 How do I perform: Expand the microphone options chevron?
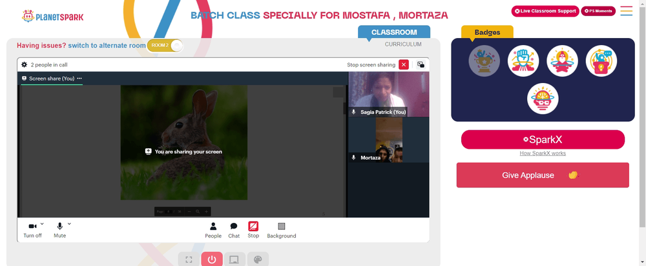(x=69, y=223)
